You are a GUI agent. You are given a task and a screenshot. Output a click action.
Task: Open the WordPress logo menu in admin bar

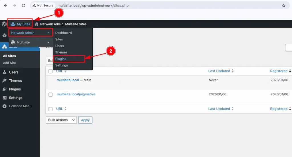(4, 24)
